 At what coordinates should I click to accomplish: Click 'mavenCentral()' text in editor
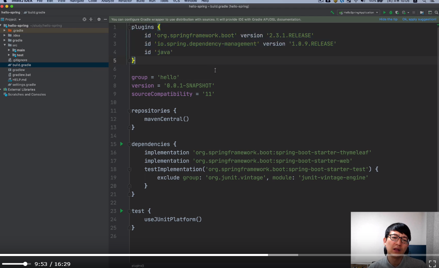166,119
